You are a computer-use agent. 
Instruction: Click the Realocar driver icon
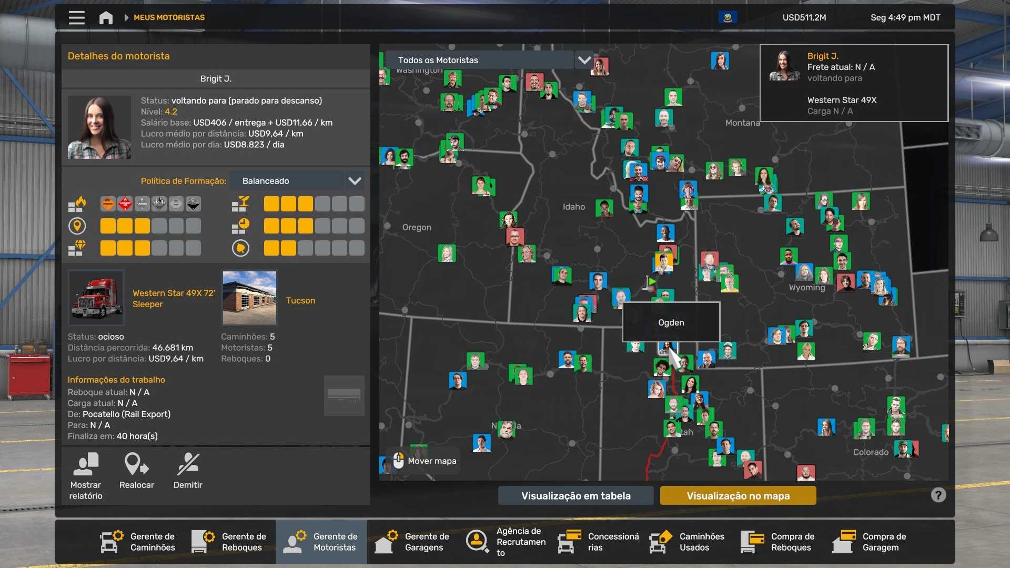[136, 464]
